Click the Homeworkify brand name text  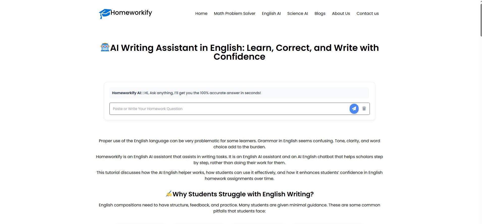[x=131, y=13]
